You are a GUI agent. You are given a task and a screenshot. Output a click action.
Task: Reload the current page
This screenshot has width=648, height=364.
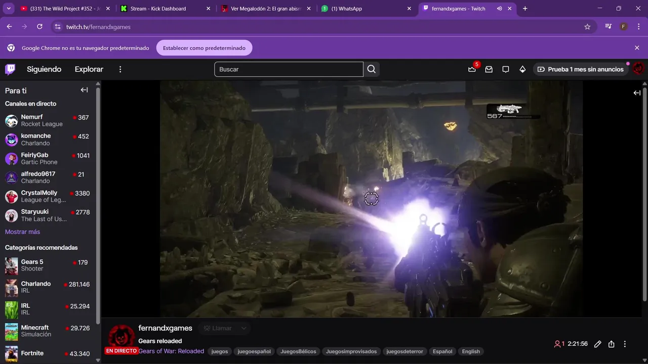(x=40, y=27)
